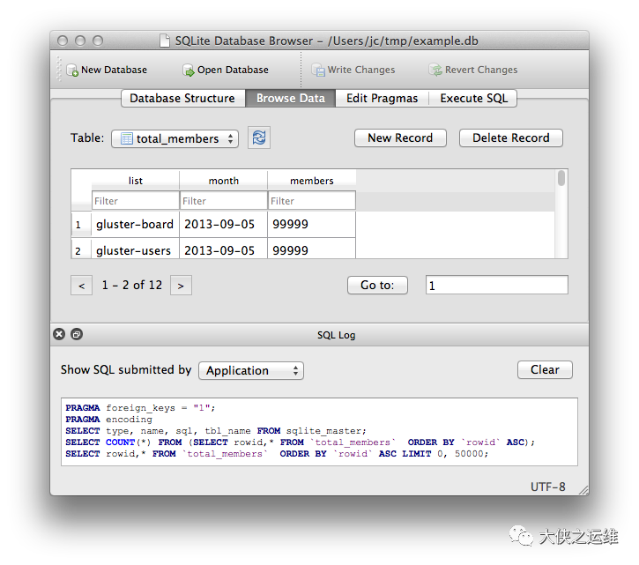Select row 2 header

pos(81,249)
